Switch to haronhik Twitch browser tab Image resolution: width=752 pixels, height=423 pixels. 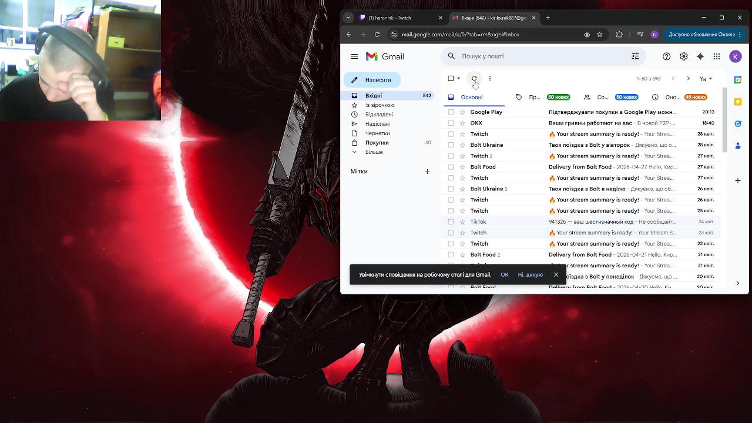click(x=399, y=18)
